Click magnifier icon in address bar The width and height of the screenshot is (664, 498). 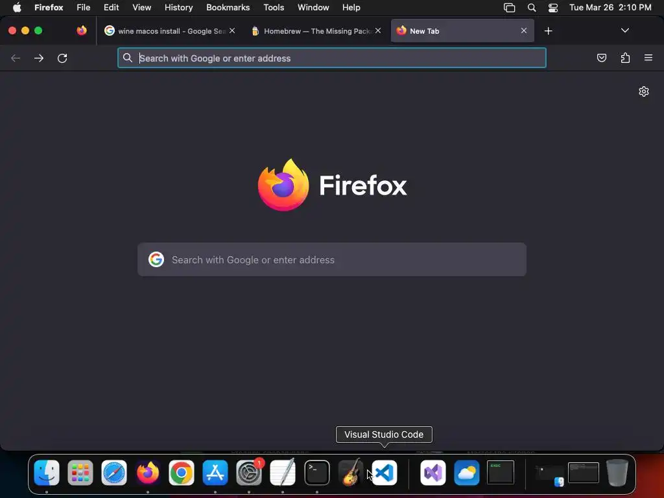[x=128, y=58]
